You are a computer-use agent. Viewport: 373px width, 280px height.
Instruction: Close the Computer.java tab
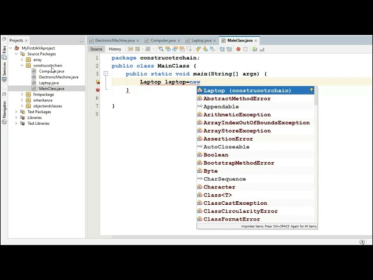pos(179,41)
